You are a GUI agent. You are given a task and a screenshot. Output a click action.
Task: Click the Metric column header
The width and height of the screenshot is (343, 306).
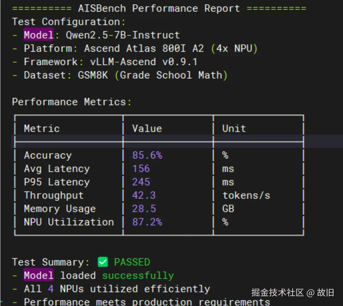pos(42,128)
